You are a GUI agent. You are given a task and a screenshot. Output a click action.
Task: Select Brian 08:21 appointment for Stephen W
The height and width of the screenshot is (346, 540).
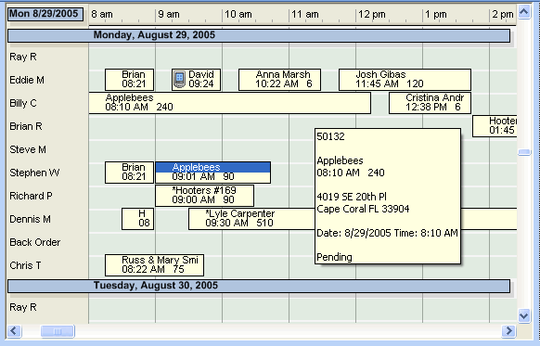click(130, 173)
